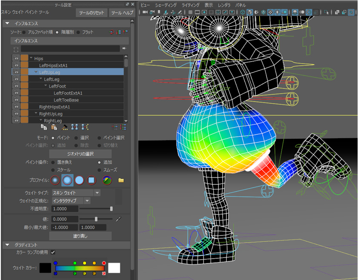358x280 pixels.
Task: Click the weight hammer icon
Action: (x=65, y=127)
